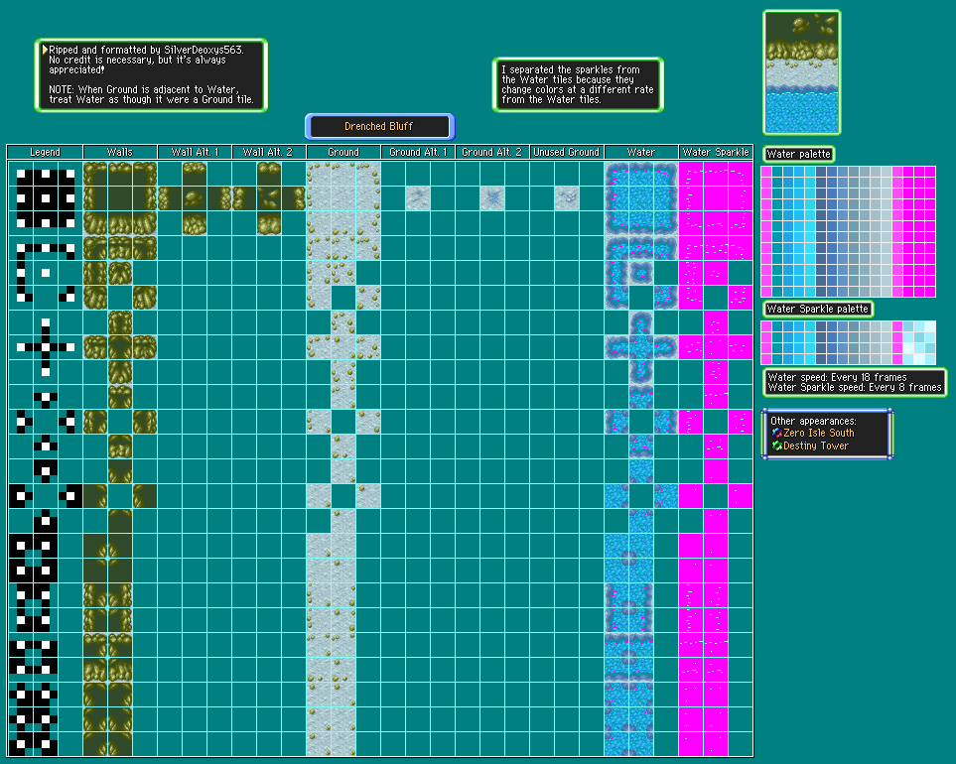Click 'I separated the sparkles from' text
The image size is (956, 764).
point(571,69)
